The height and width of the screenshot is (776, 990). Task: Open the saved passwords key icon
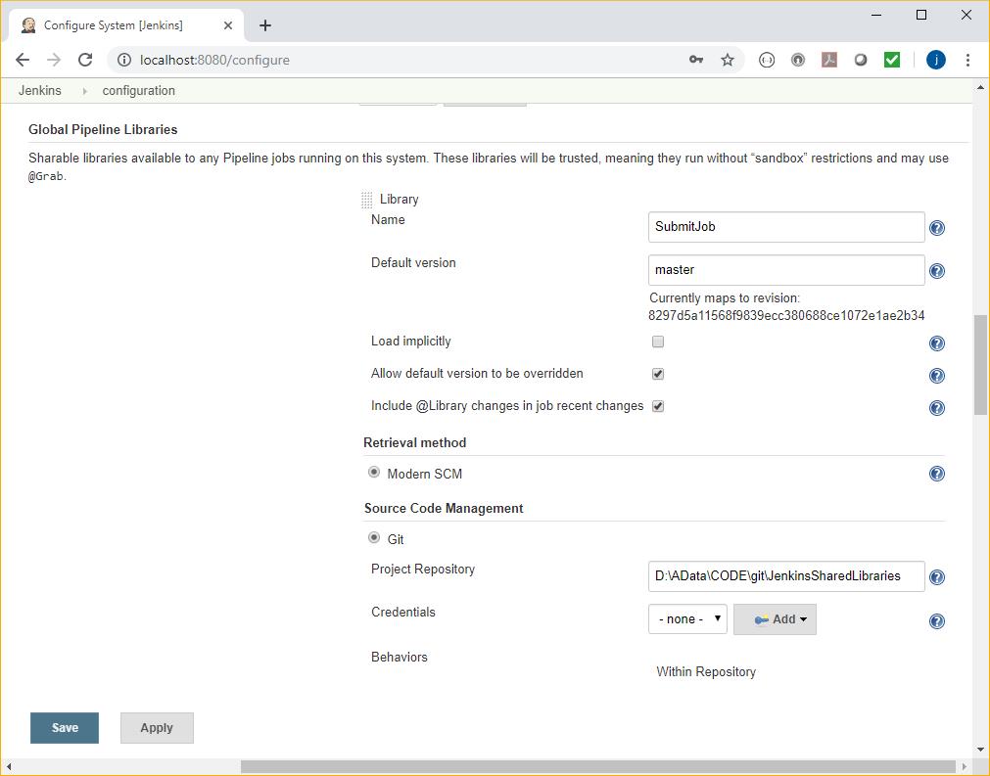click(696, 60)
